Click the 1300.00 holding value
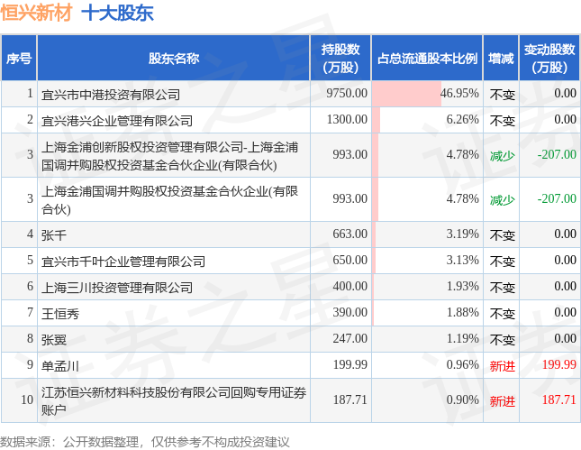Image resolution: width=581 pixels, height=450 pixels. (x=347, y=119)
